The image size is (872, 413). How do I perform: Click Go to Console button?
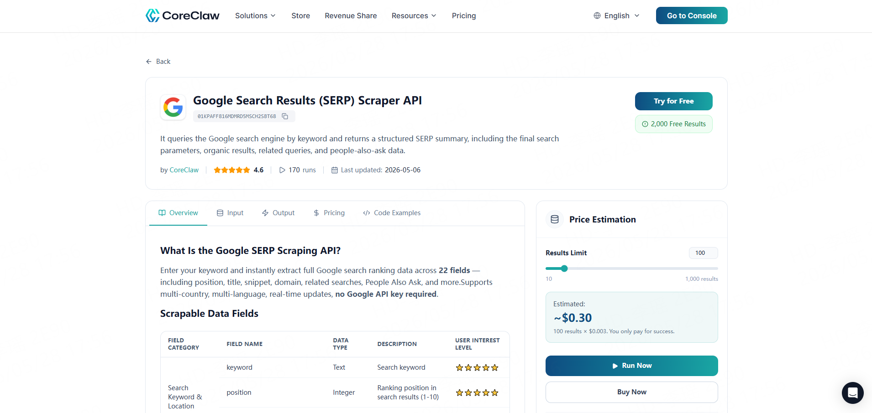(x=692, y=15)
